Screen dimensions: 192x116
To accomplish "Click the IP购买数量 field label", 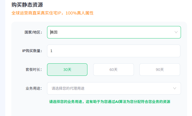I will [32, 51].
